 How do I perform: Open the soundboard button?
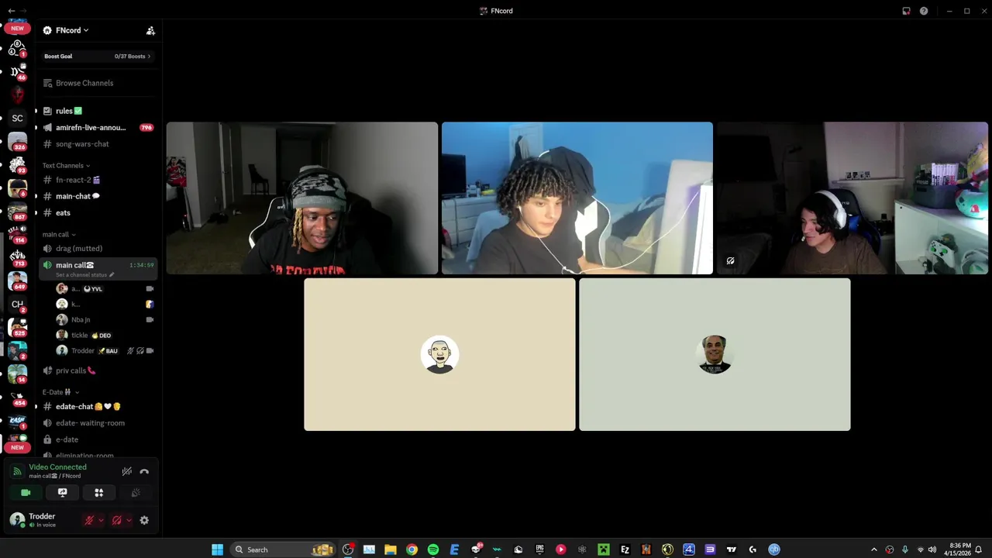click(x=136, y=493)
